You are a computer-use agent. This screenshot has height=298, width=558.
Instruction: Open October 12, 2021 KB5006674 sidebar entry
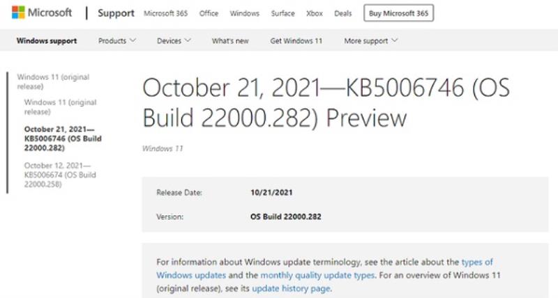tap(60, 175)
